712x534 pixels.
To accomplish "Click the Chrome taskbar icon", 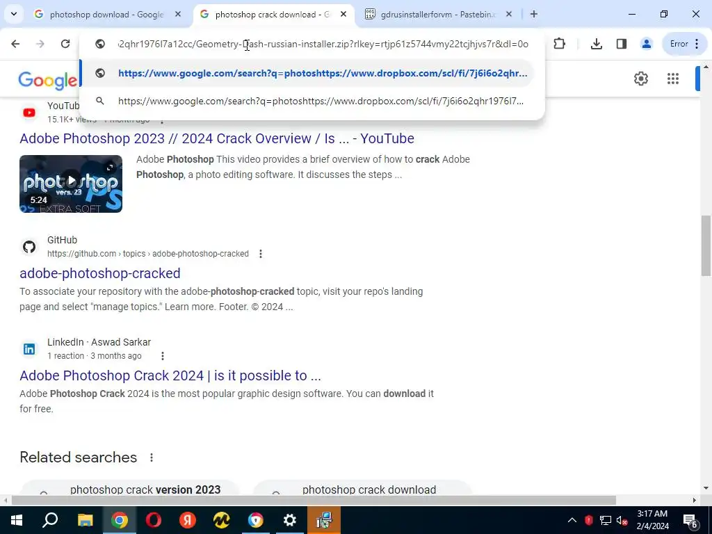I will pyautogui.click(x=120, y=520).
